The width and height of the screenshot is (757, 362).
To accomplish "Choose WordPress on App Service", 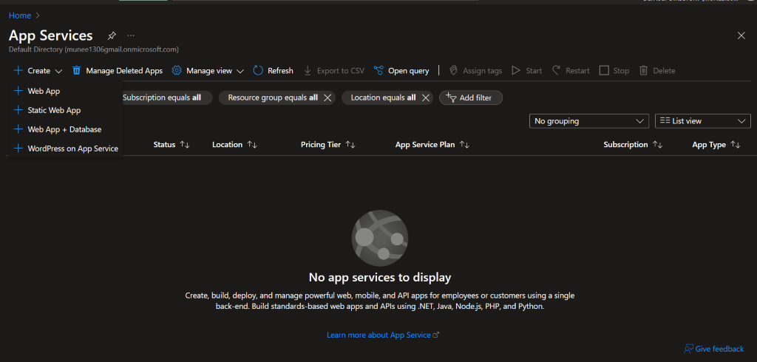I will [x=66, y=148].
